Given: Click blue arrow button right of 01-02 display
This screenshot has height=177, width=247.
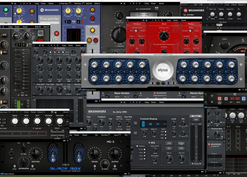Looking at the screenshot, I should 244,98.
